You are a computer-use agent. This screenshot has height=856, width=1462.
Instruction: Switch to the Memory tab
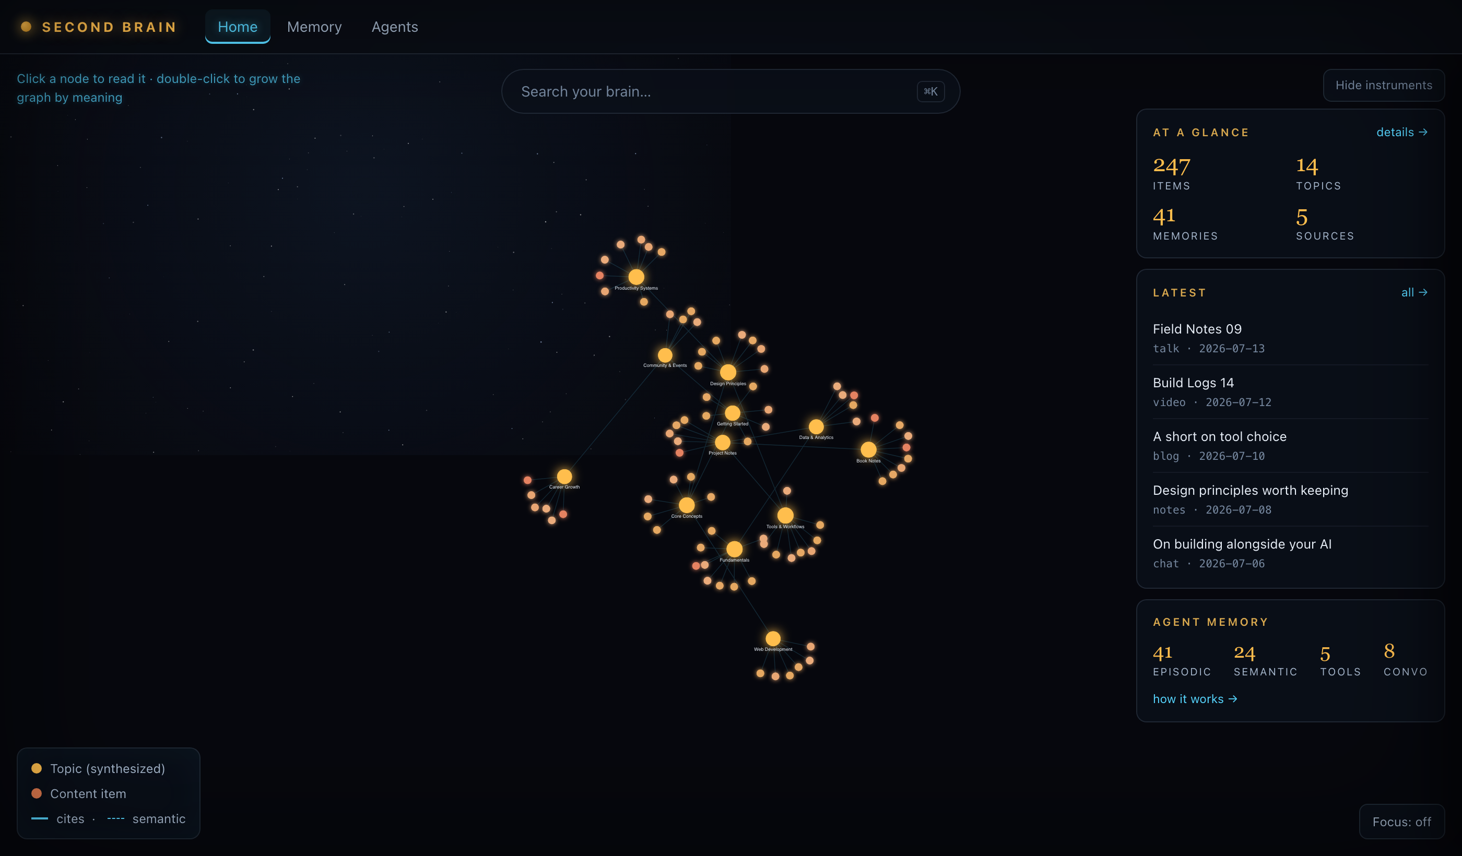tap(314, 27)
